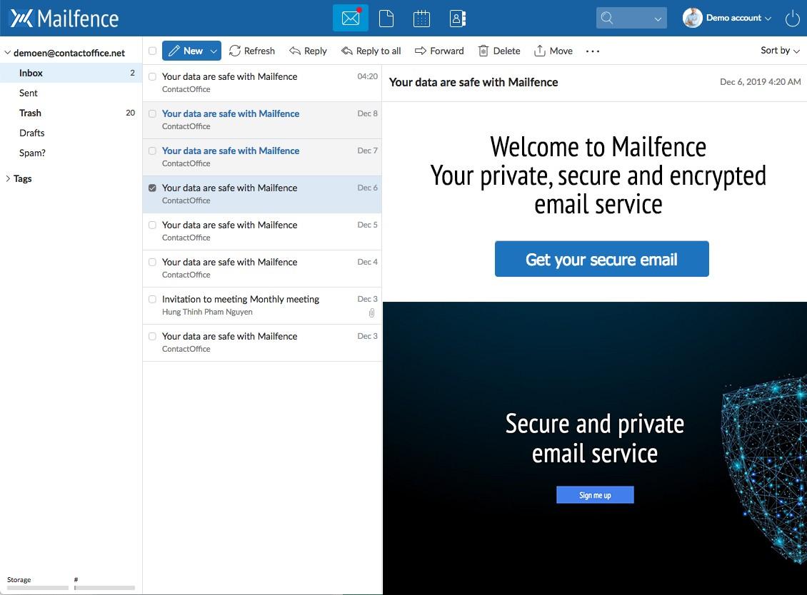Check the Dec 4 message checkbox
Viewport: 807px width, 595px height.
[x=152, y=262]
